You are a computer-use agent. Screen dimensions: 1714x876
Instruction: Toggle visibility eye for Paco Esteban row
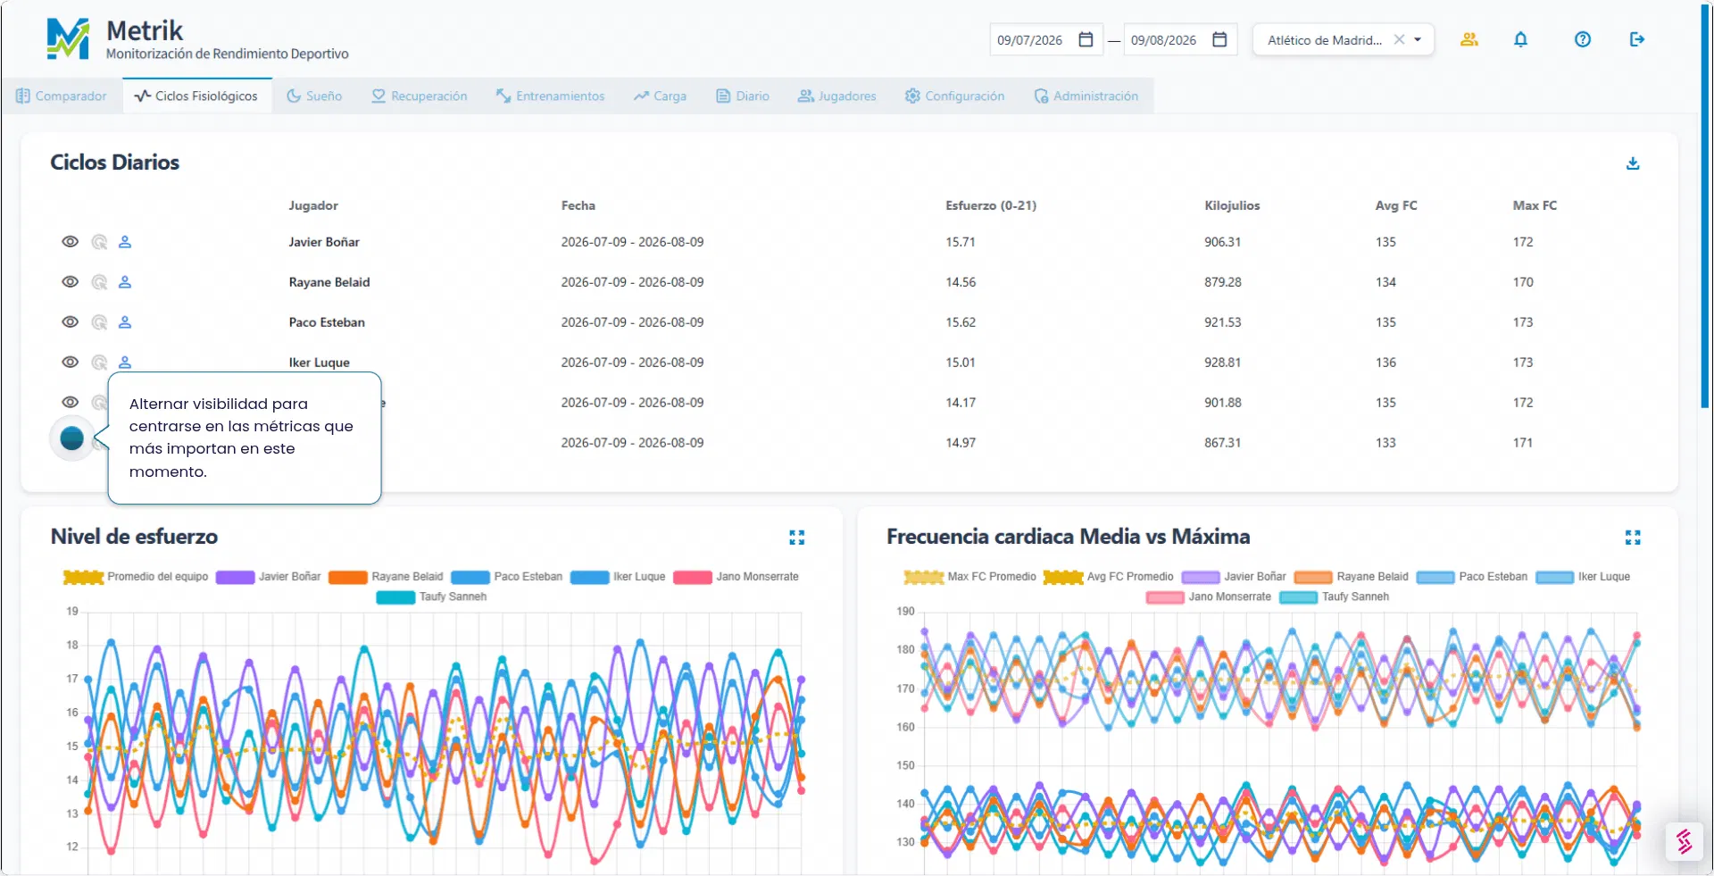click(70, 322)
